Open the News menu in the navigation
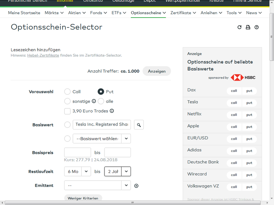The image size is (274, 205). click(254, 13)
